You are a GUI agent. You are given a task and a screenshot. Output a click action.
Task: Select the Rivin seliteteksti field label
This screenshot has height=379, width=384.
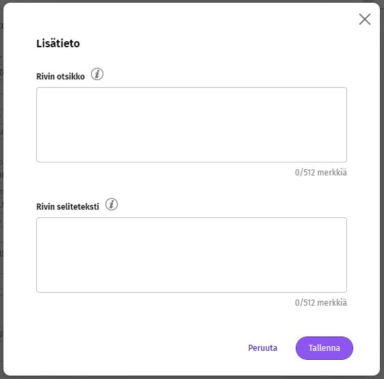[68, 207]
